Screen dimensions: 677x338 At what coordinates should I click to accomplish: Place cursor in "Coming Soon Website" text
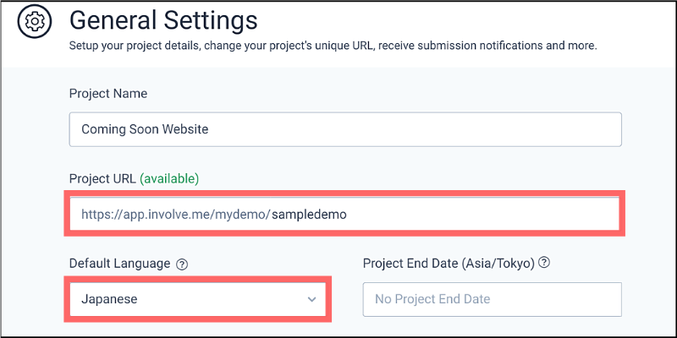tap(145, 129)
